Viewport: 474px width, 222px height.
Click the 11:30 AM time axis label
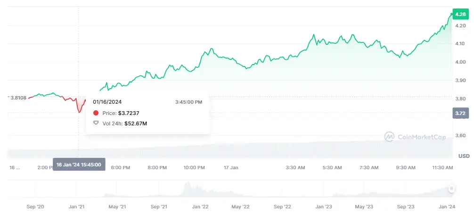point(443,168)
